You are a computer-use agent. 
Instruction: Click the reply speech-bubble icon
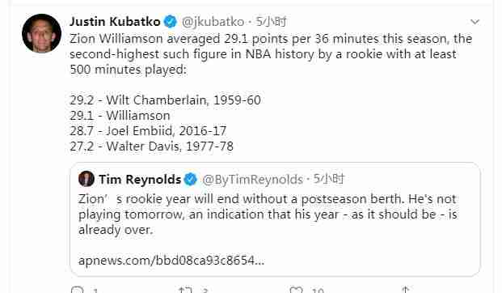pyautogui.click(x=77, y=290)
